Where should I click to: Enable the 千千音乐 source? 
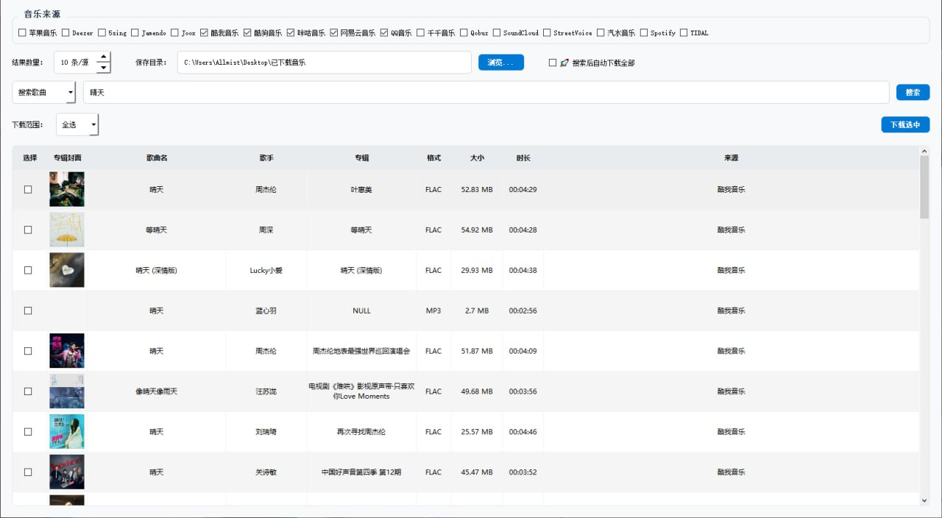click(x=420, y=32)
